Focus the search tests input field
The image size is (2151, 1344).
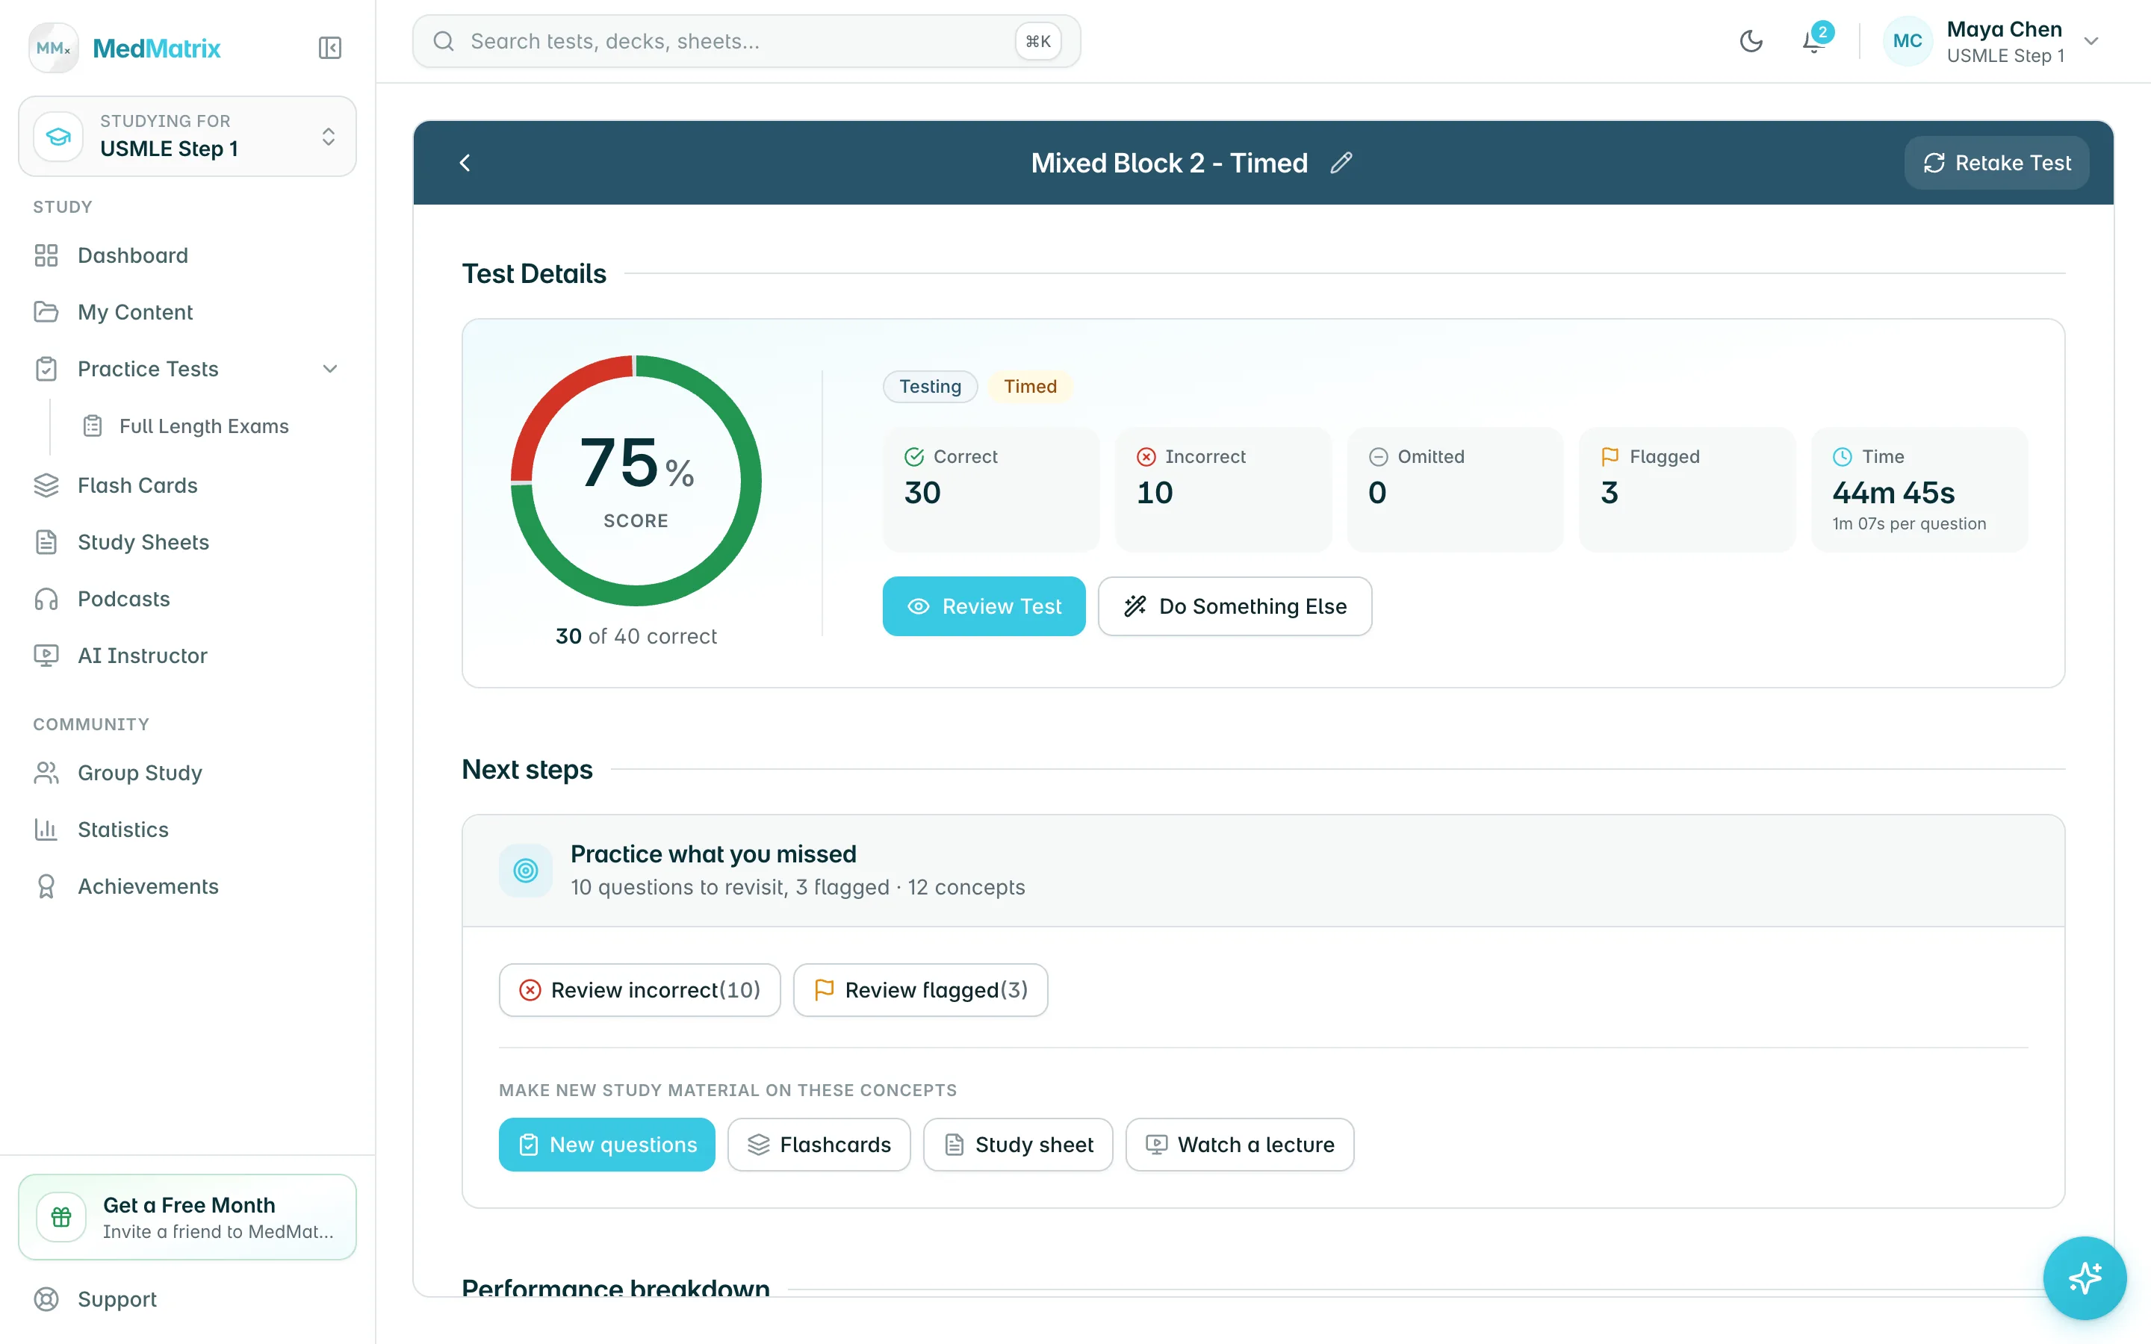click(x=747, y=41)
